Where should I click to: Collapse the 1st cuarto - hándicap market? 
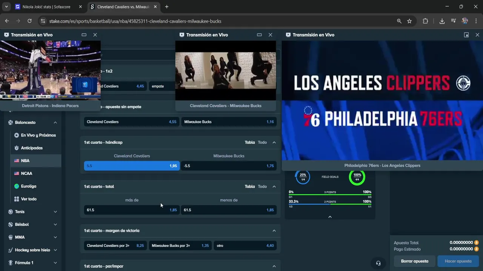[274, 142]
